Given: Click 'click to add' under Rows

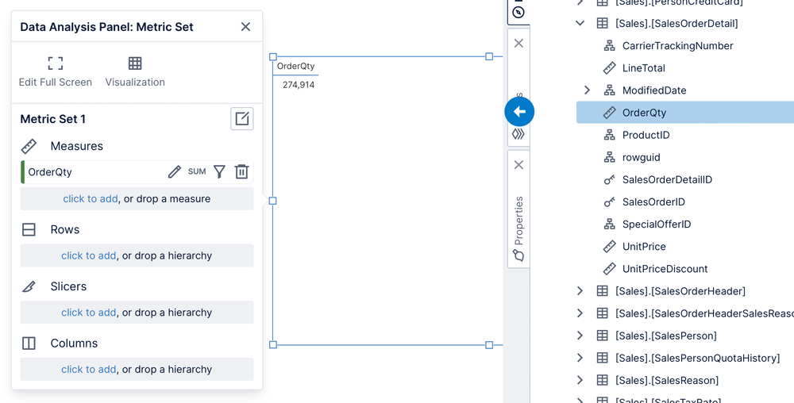Looking at the screenshot, I should point(89,256).
